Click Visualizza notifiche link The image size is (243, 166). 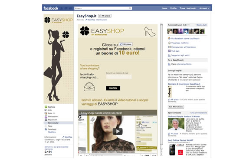pos(180,43)
